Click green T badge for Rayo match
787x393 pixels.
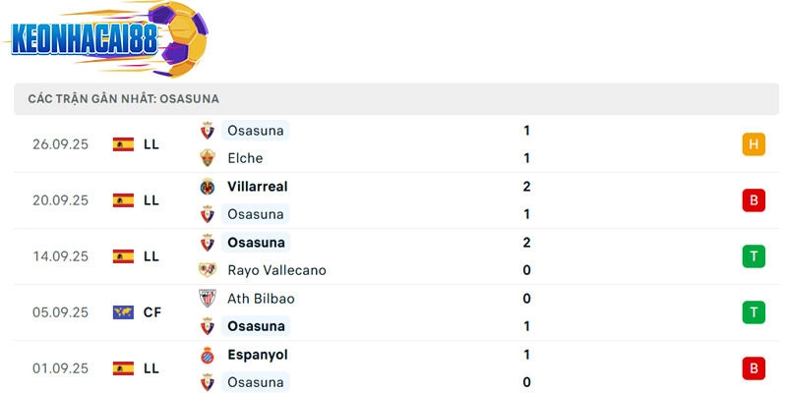(754, 256)
